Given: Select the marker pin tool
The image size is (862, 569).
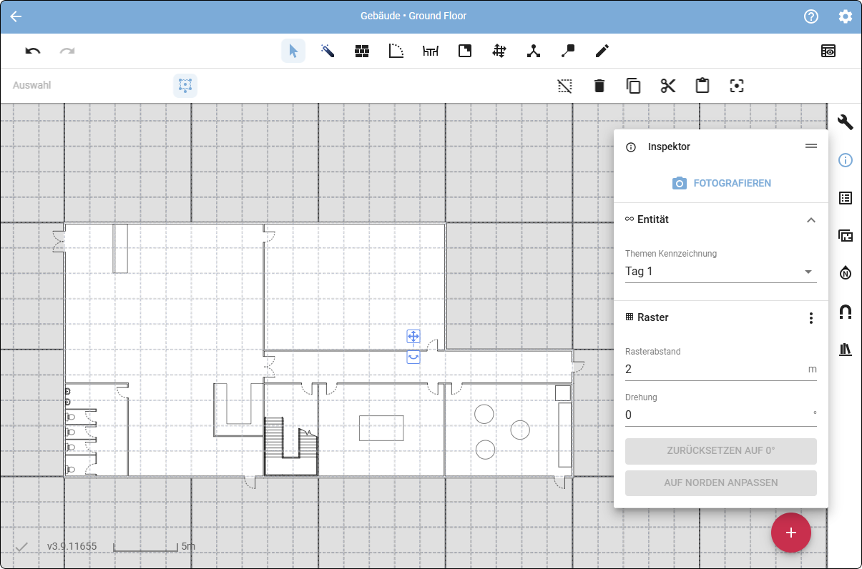Looking at the screenshot, I should pyautogui.click(x=568, y=51).
